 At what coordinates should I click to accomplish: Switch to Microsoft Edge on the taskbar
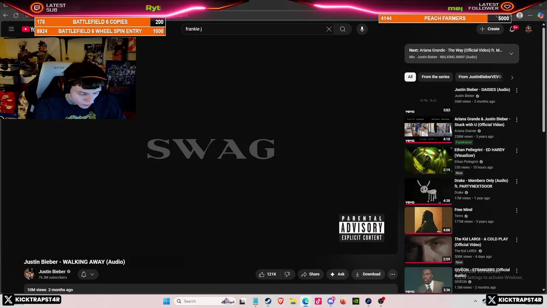pos(306,301)
